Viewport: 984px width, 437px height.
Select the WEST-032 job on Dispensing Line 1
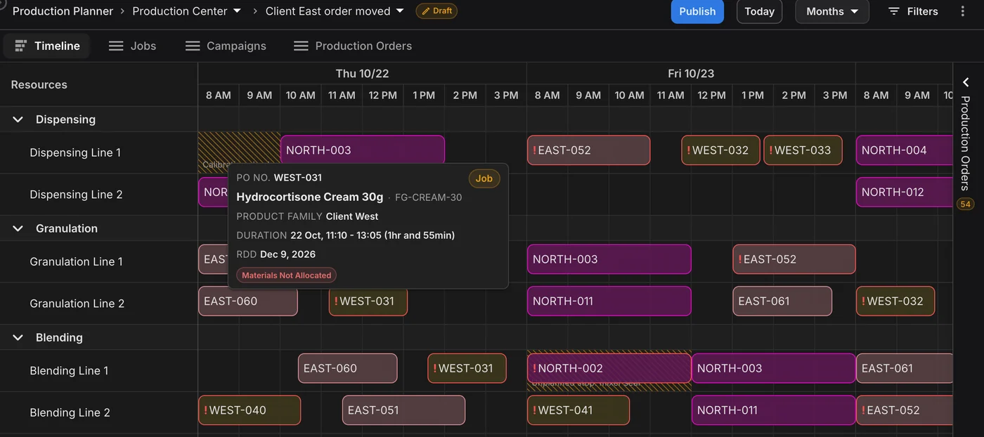(x=720, y=150)
